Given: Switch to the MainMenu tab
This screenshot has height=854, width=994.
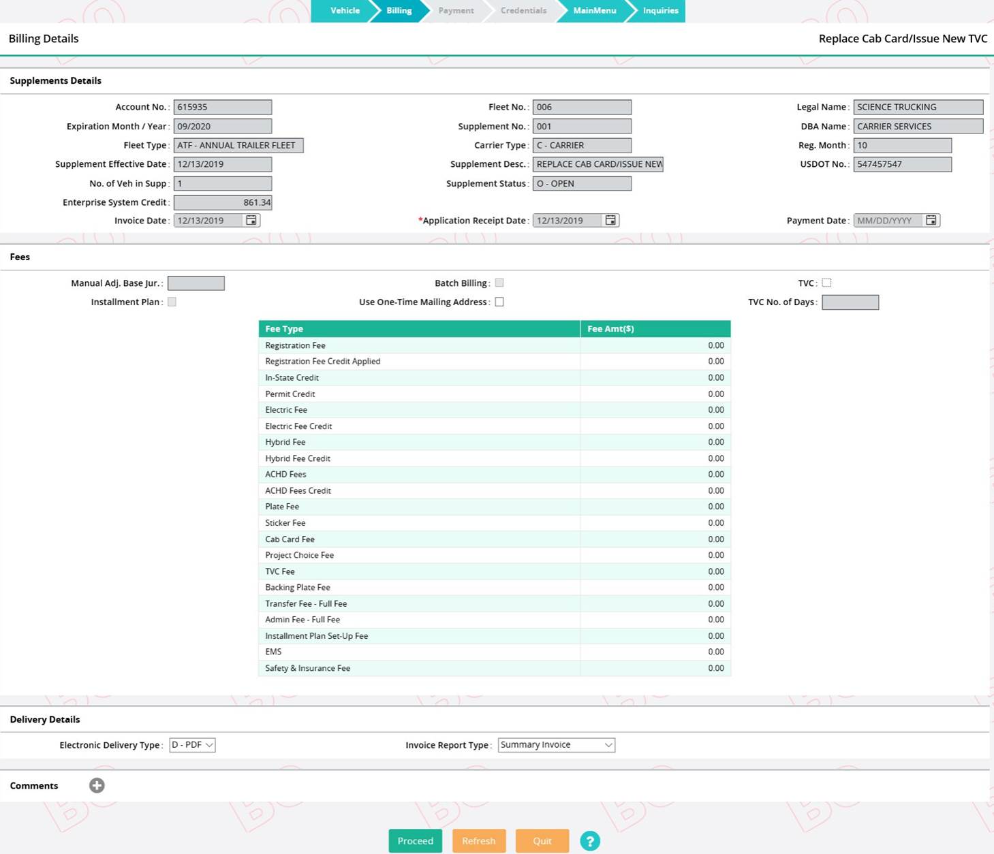Looking at the screenshot, I should tap(594, 11).
